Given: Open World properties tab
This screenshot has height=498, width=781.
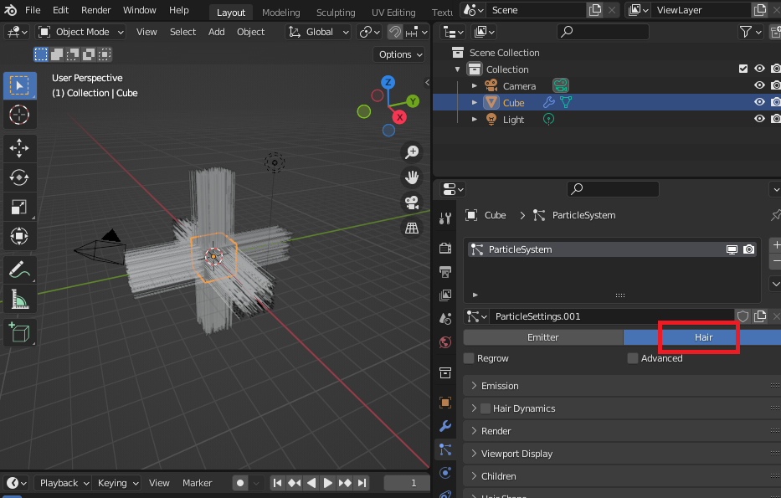Looking at the screenshot, I should [x=445, y=342].
